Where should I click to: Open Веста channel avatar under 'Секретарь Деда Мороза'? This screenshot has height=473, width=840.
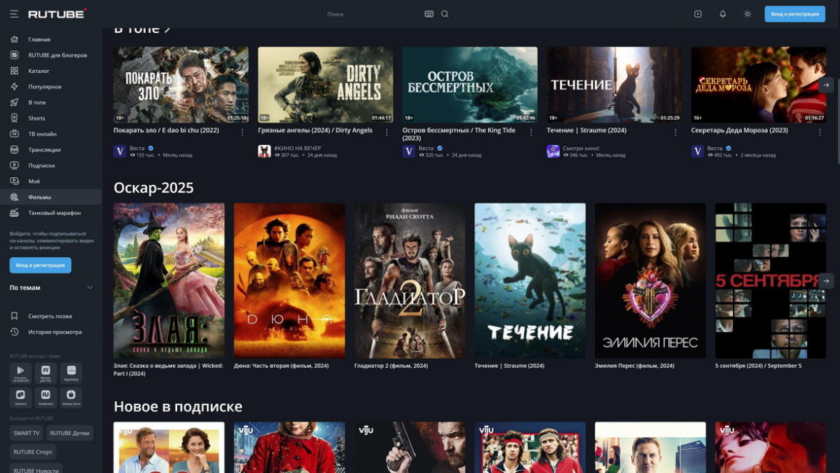(x=697, y=151)
